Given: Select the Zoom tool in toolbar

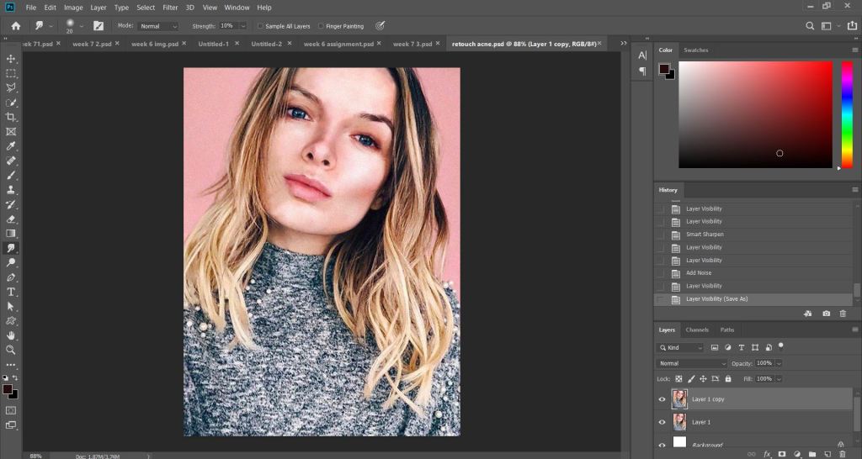Looking at the screenshot, I should [11, 350].
